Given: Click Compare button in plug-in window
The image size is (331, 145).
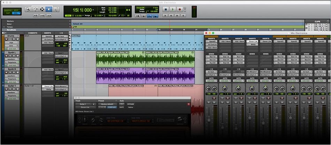Looking at the screenshot, I should pos(111,107).
